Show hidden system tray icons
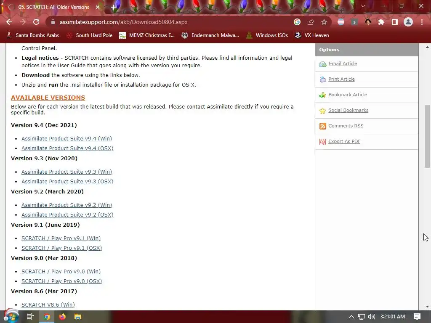Viewport: 431px width, 323px height. [351, 317]
